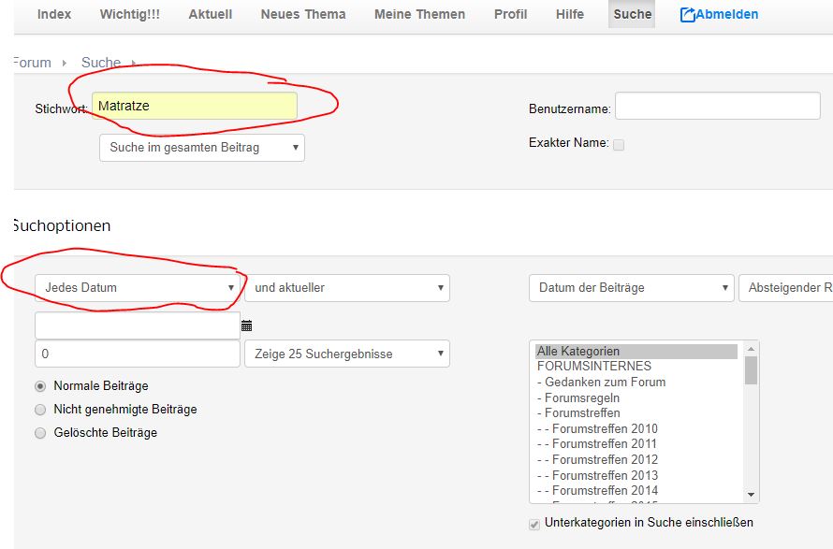Expand the Datum der Beiträge sort dropdown
This screenshot has width=833, height=549.
tap(631, 288)
